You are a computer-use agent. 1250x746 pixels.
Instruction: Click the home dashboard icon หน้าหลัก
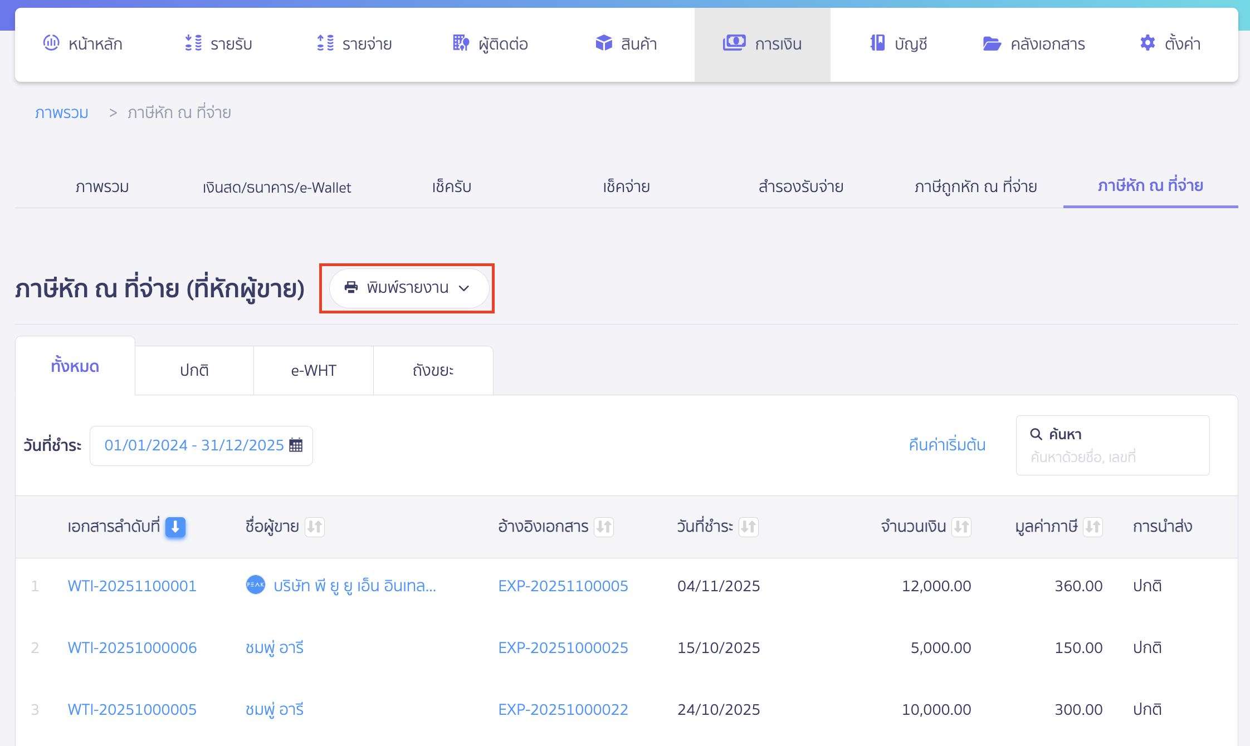(51, 43)
